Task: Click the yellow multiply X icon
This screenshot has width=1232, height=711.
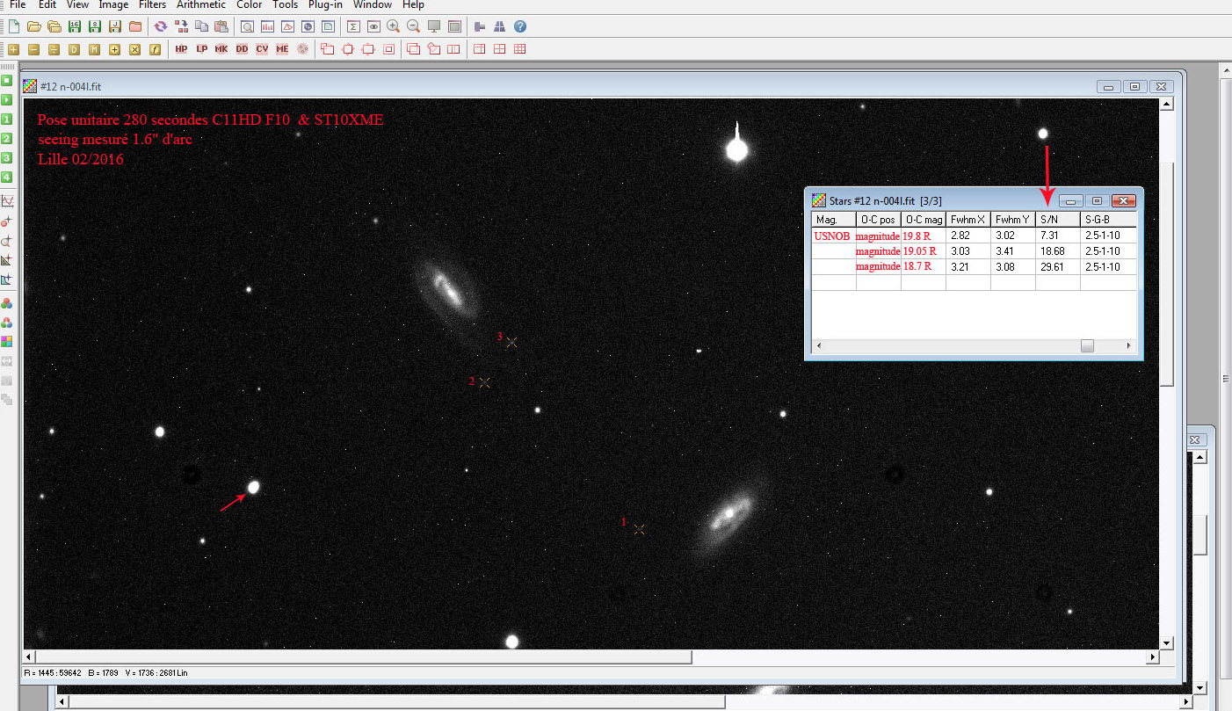Action: 134,49
